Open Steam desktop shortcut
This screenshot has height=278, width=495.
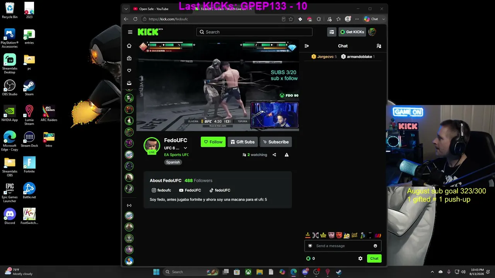pos(29,88)
